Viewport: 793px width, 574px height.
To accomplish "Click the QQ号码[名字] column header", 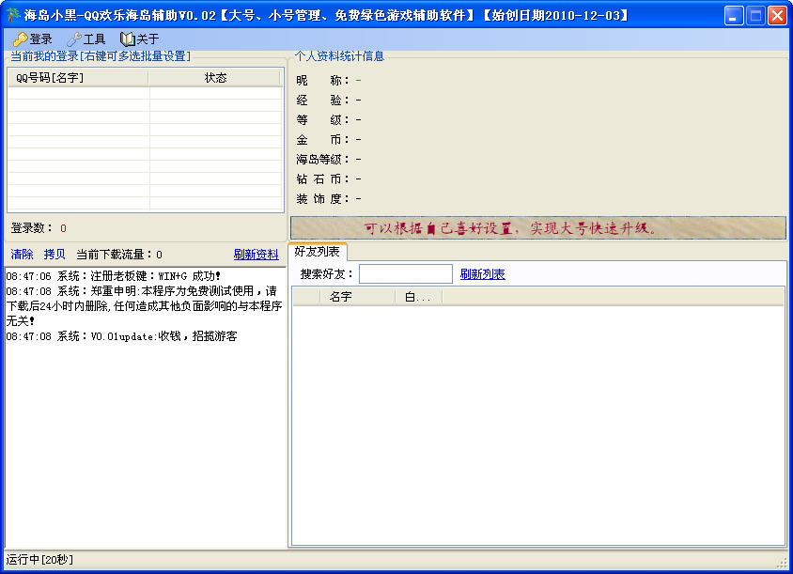I will click(78, 77).
